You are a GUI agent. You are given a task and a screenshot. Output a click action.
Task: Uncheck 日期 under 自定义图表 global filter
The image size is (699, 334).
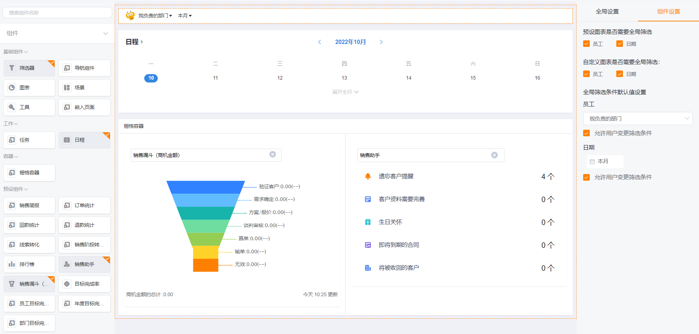click(620, 74)
